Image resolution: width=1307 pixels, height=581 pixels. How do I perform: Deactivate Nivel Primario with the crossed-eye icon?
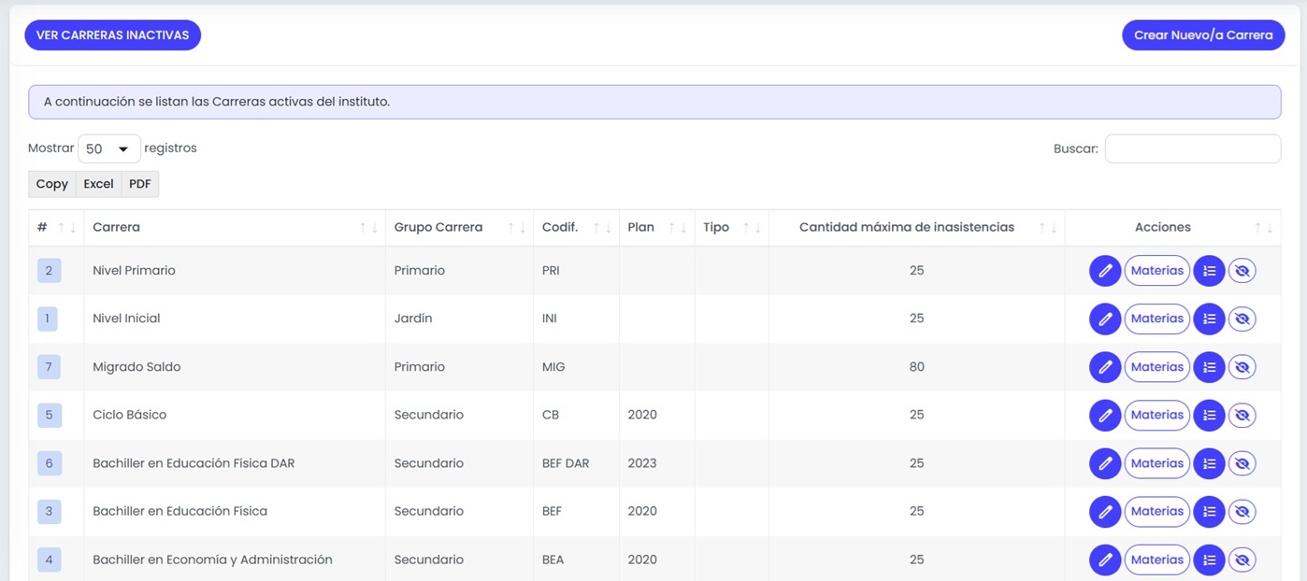(1242, 271)
